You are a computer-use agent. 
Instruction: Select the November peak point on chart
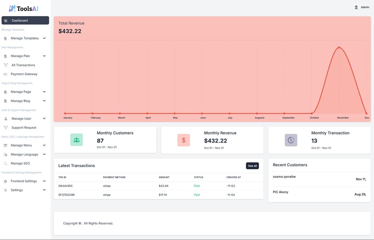click(339, 47)
